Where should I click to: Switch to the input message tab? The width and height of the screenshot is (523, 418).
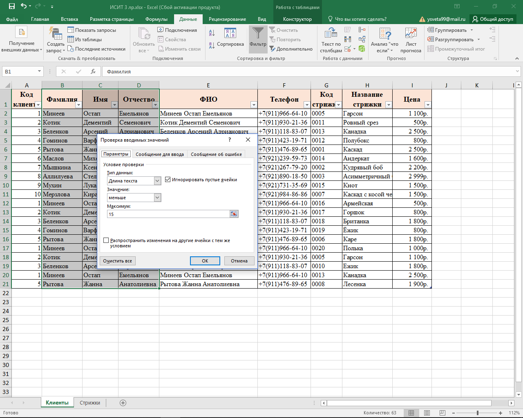pyautogui.click(x=159, y=154)
